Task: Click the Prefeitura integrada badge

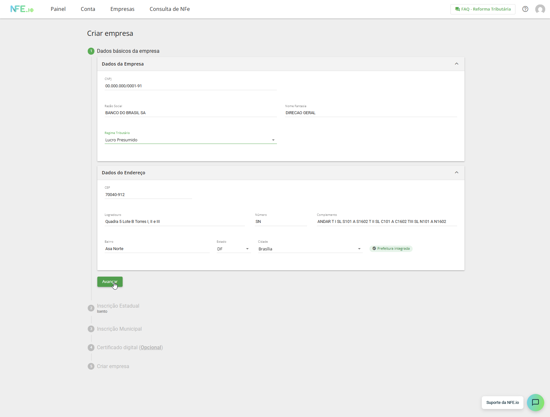Action: [x=391, y=248]
